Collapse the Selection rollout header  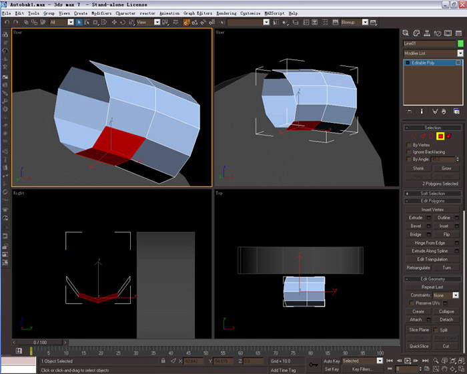[432, 128]
